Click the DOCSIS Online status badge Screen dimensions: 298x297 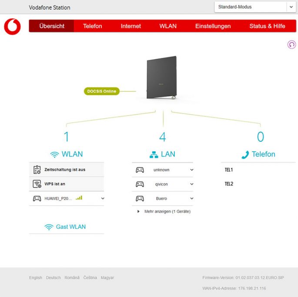click(102, 91)
